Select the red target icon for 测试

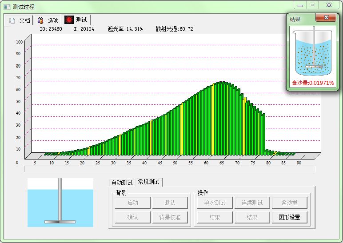pos(69,20)
